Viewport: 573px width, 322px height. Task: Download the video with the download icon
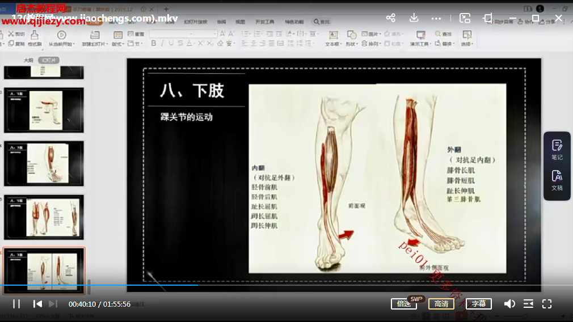[x=414, y=18]
